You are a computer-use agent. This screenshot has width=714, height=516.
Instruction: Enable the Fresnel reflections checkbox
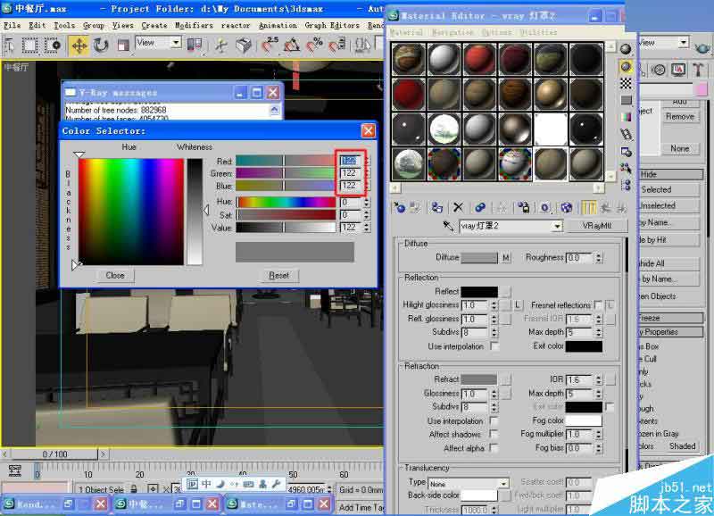(597, 304)
